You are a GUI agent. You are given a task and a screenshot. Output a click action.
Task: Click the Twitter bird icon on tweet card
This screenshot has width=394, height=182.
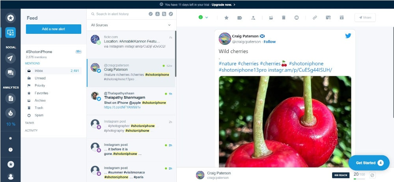348,36
